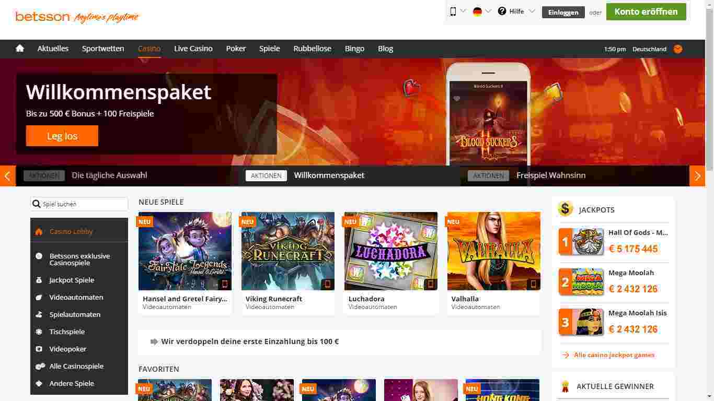
Task: Open the Sportwetten menu item
Action: click(103, 49)
